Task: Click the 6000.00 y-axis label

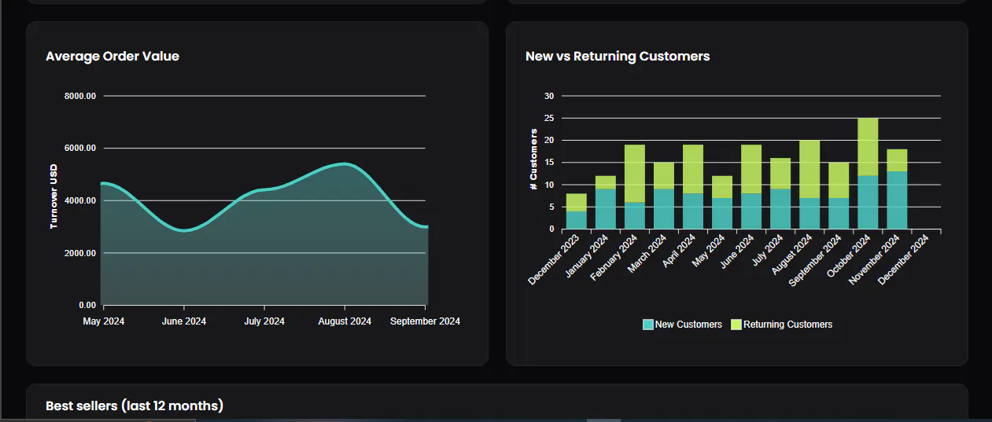Action: tap(80, 148)
